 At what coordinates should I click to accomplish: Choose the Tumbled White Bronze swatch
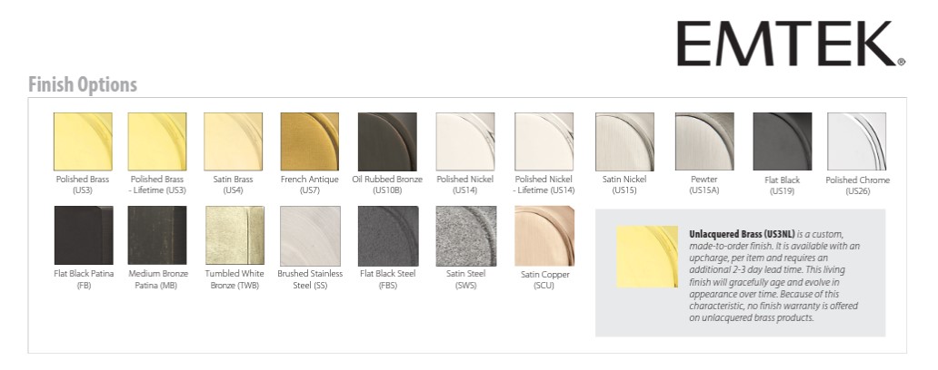point(234,236)
